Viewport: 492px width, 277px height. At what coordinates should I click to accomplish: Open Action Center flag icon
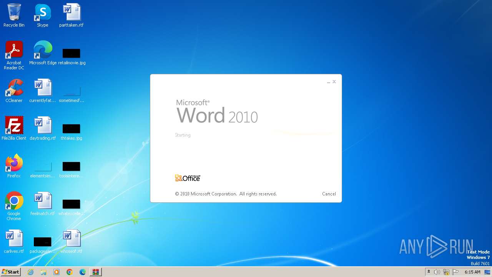[455, 272]
